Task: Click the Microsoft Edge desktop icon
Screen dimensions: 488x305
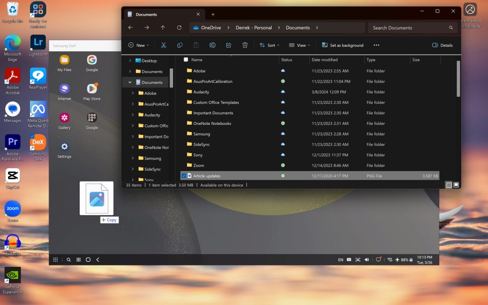Action: tap(12, 48)
